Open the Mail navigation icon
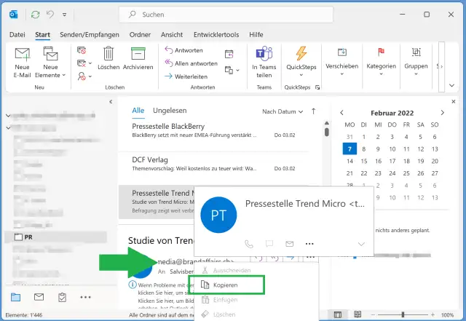 click(39, 297)
